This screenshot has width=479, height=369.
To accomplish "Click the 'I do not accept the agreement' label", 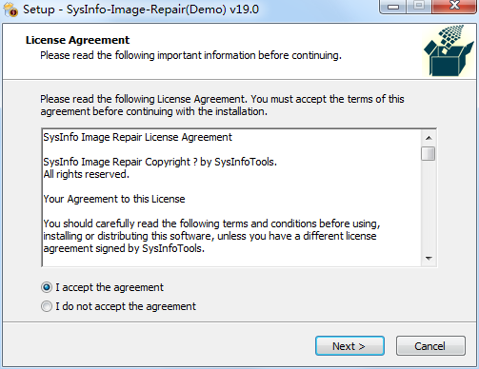I will pos(126,306).
